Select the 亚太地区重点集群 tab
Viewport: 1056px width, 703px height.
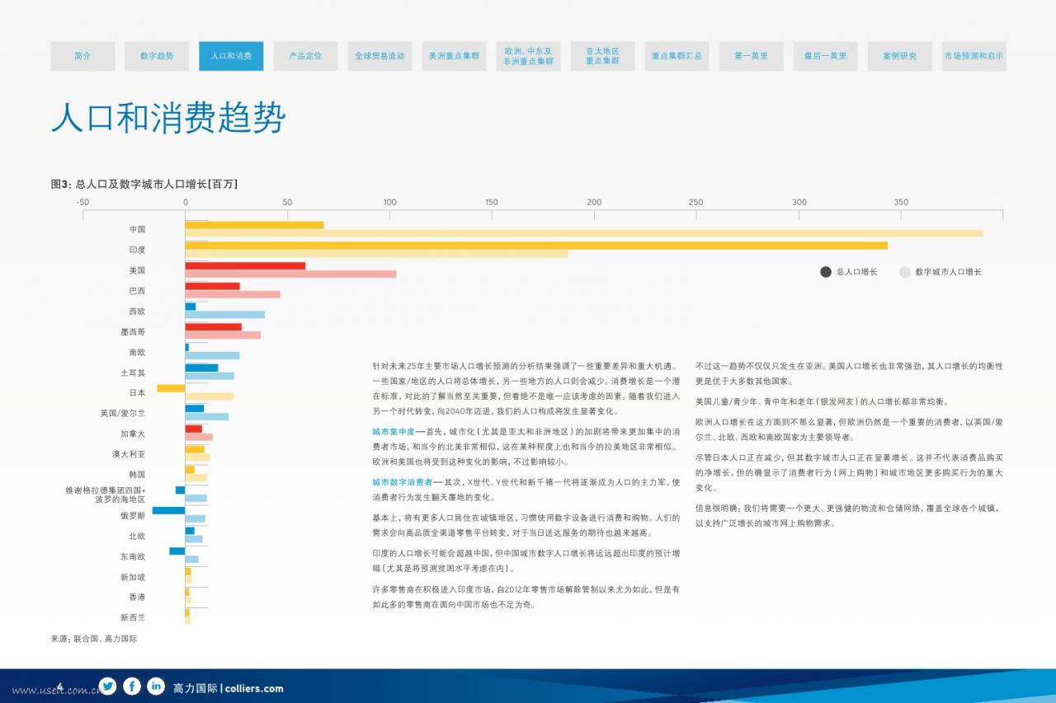(602, 56)
